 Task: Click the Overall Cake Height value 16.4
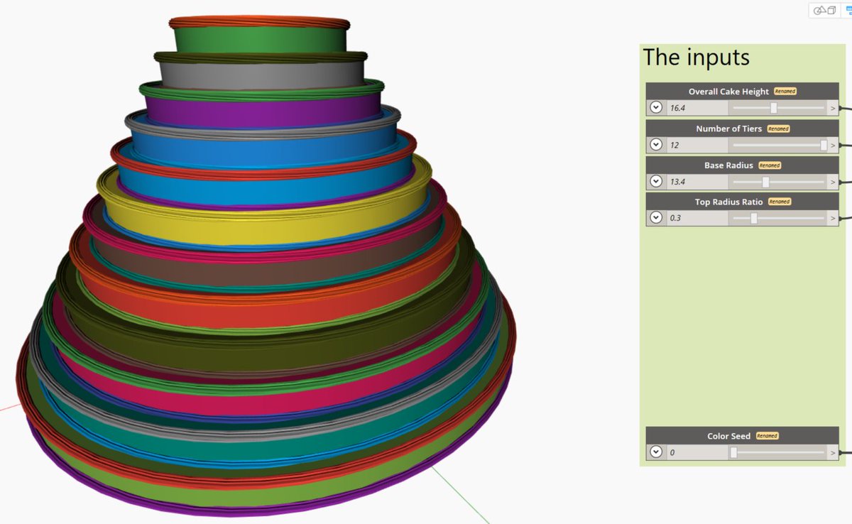point(697,108)
